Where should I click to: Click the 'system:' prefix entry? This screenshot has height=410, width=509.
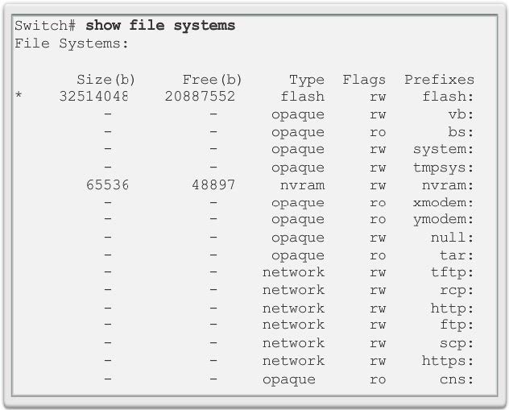[x=444, y=150]
